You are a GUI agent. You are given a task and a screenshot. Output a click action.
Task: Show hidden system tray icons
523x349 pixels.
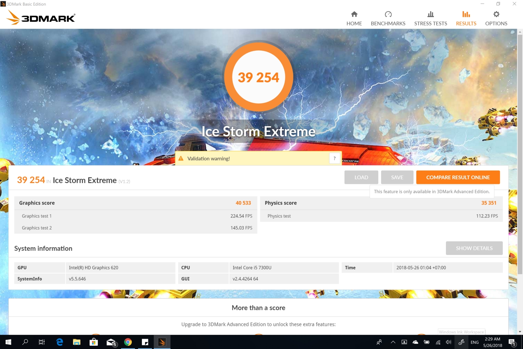pyautogui.click(x=393, y=342)
